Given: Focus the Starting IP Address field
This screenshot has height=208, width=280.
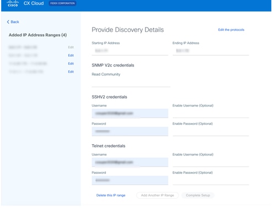Looking at the screenshot, I should (130, 51).
